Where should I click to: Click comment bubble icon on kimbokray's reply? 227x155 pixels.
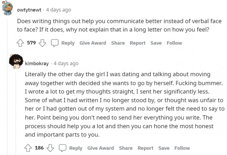coord(63,148)
